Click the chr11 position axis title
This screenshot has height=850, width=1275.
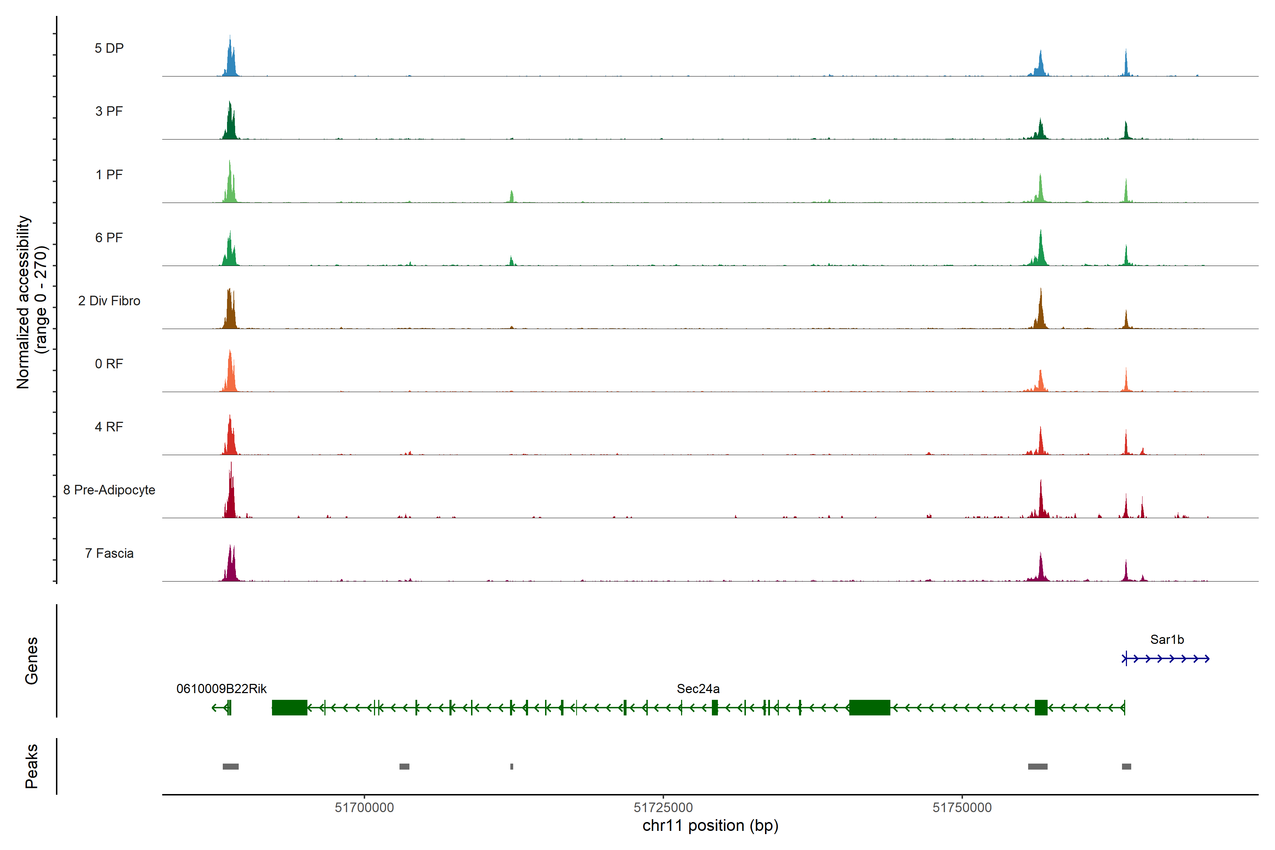[x=710, y=826]
